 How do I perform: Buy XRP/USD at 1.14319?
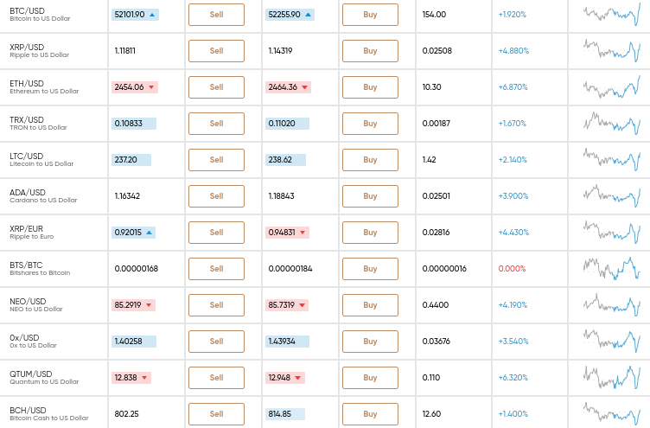(x=370, y=51)
